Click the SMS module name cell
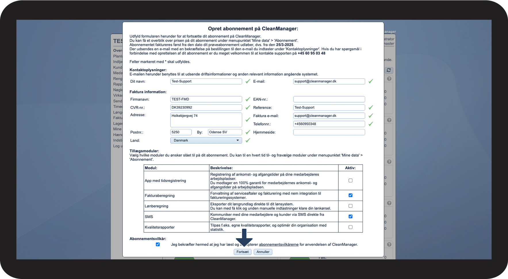The height and width of the screenshot is (279, 508). point(177,217)
